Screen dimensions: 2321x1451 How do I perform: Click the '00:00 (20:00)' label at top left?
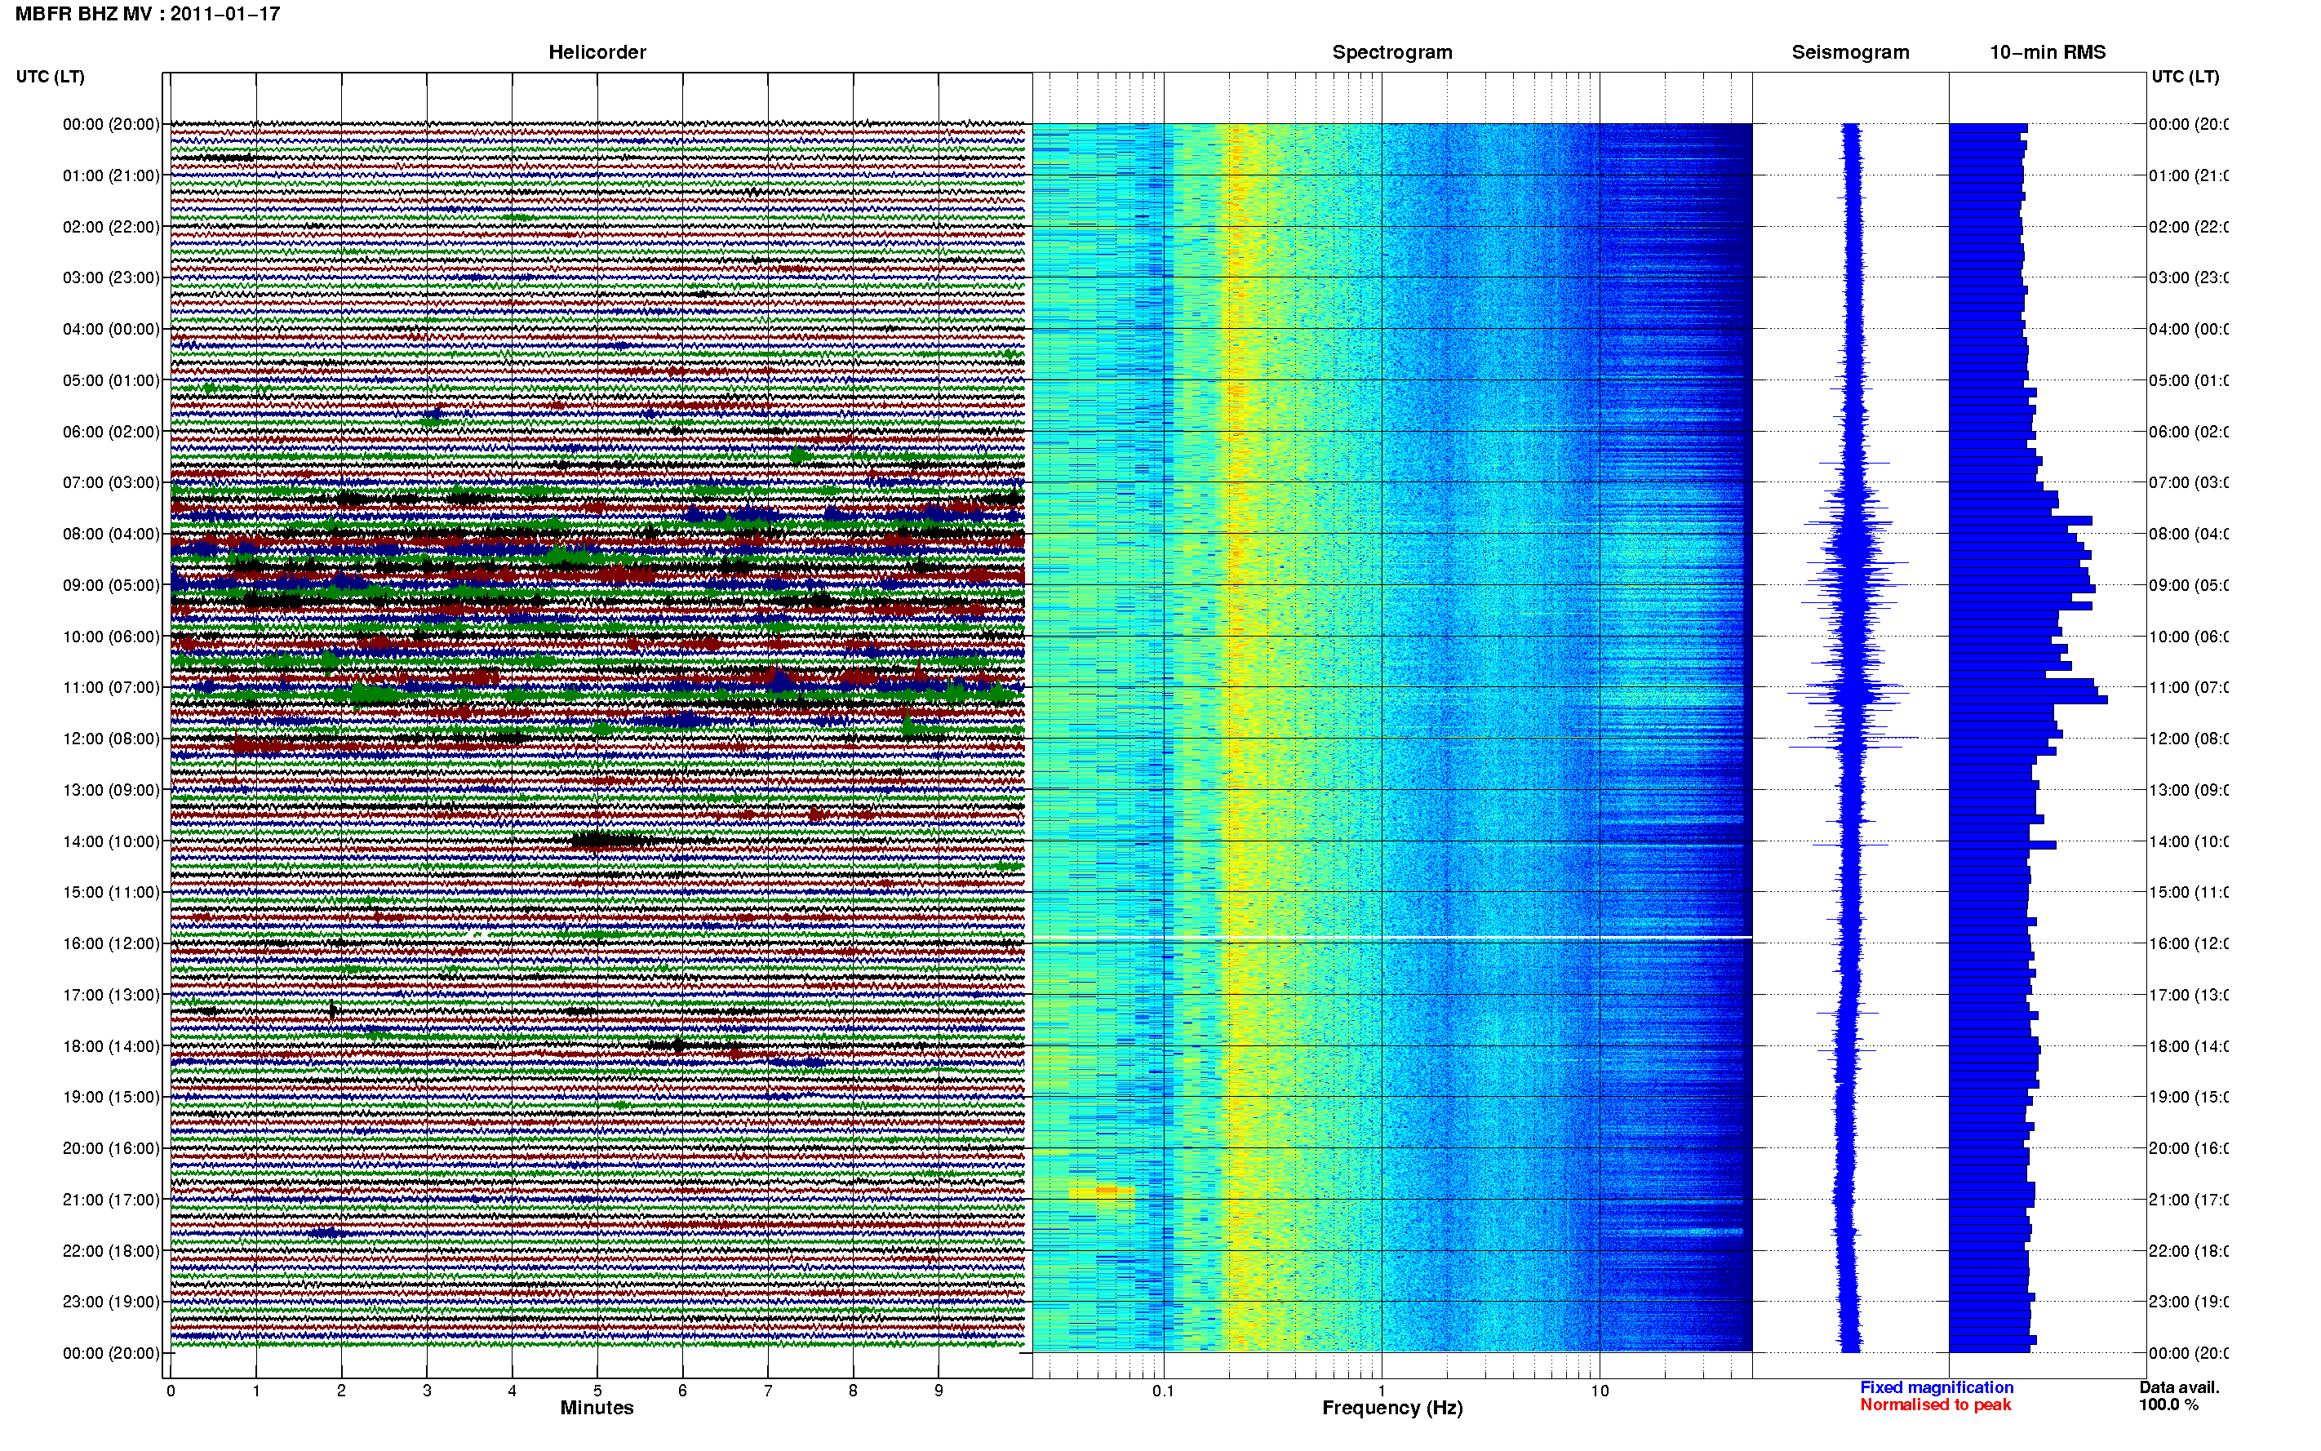pyautogui.click(x=111, y=124)
